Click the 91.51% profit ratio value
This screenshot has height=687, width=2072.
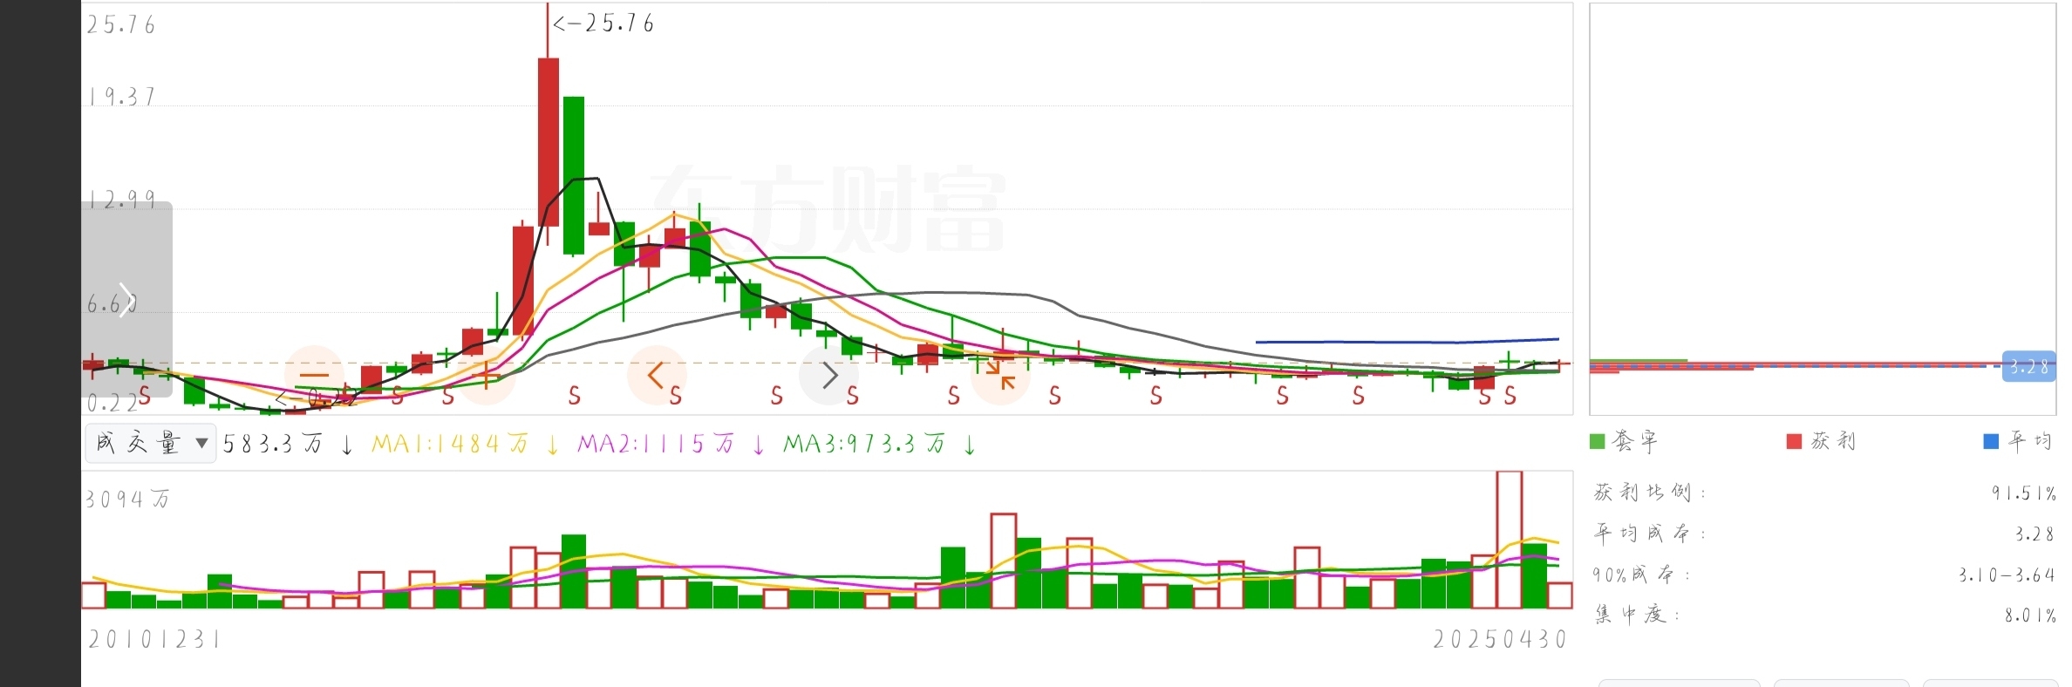pos(2023,493)
